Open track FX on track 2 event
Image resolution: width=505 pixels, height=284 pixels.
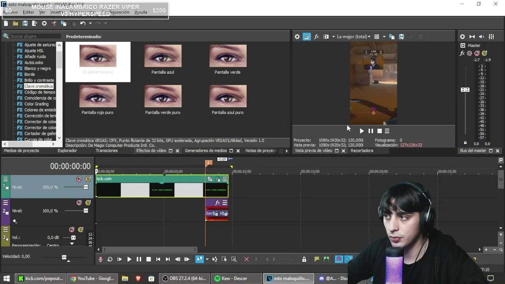coord(217,203)
